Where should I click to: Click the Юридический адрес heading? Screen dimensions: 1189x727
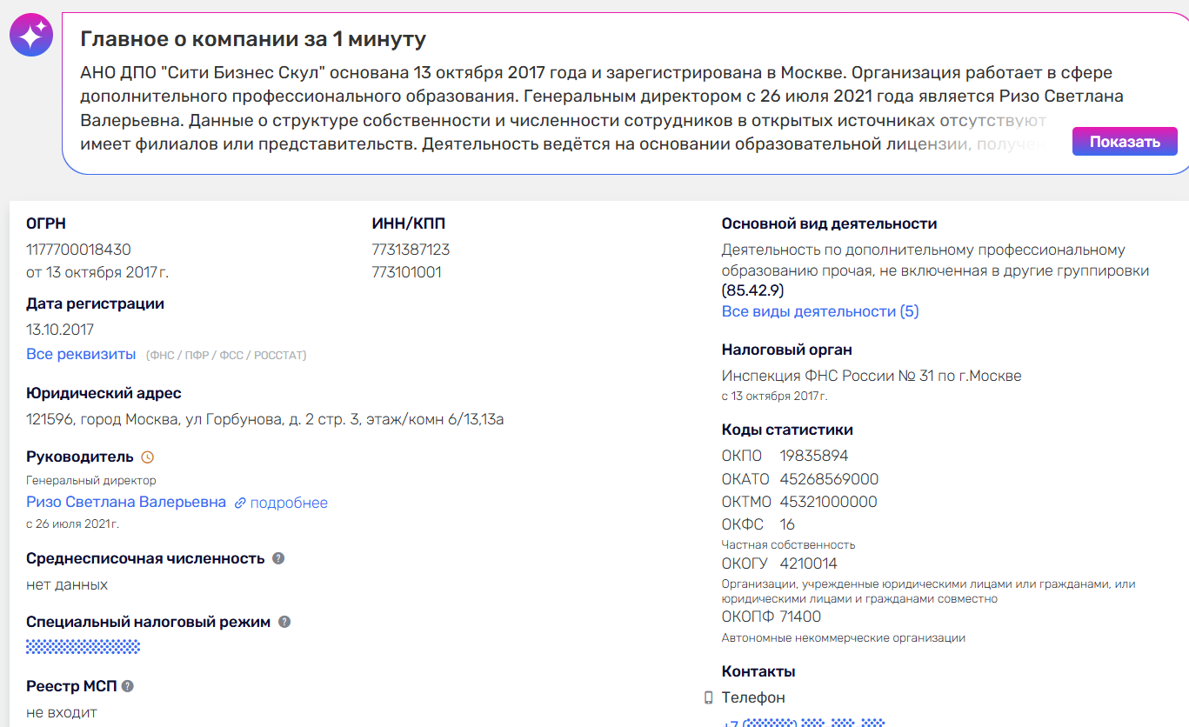pyautogui.click(x=104, y=393)
